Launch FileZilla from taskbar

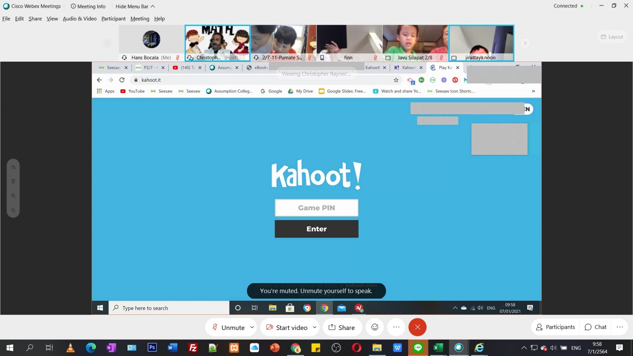click(x=193, y=348)
